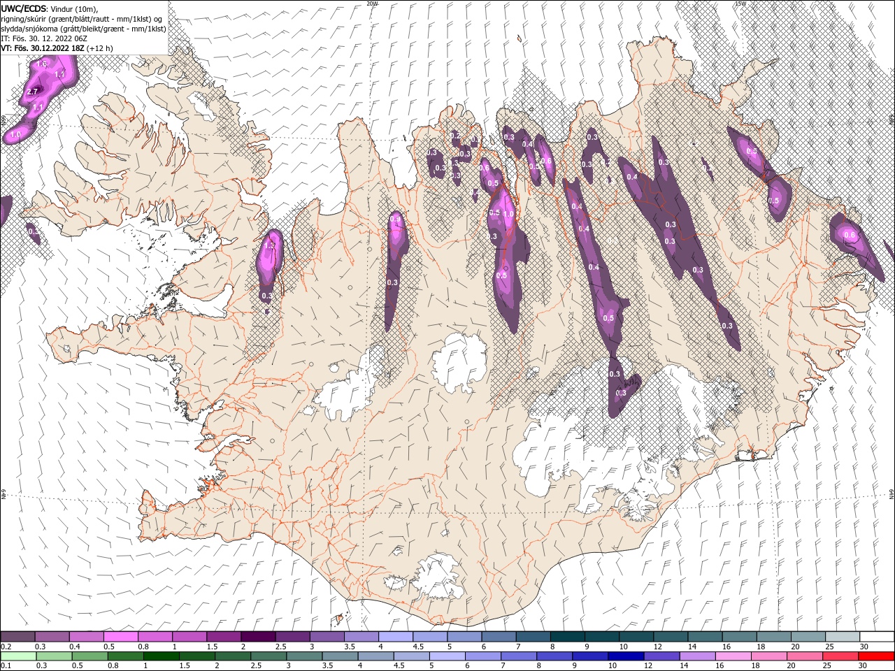Click bottom-row pink swatch between 18 and 20
This screenshot has width=895, height=671.
pyautogui.click(x=770, y=656)
